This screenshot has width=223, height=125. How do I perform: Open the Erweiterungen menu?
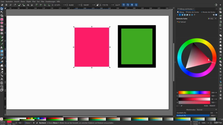coord(51,1)
